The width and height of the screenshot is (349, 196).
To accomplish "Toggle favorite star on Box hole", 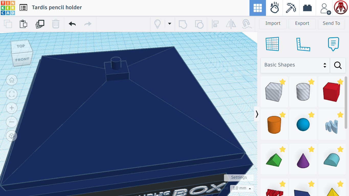I will pyautogui.click(x=282, y=82).
